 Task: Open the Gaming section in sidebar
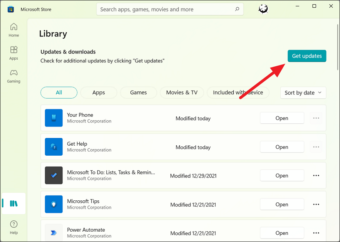(13, 76)
